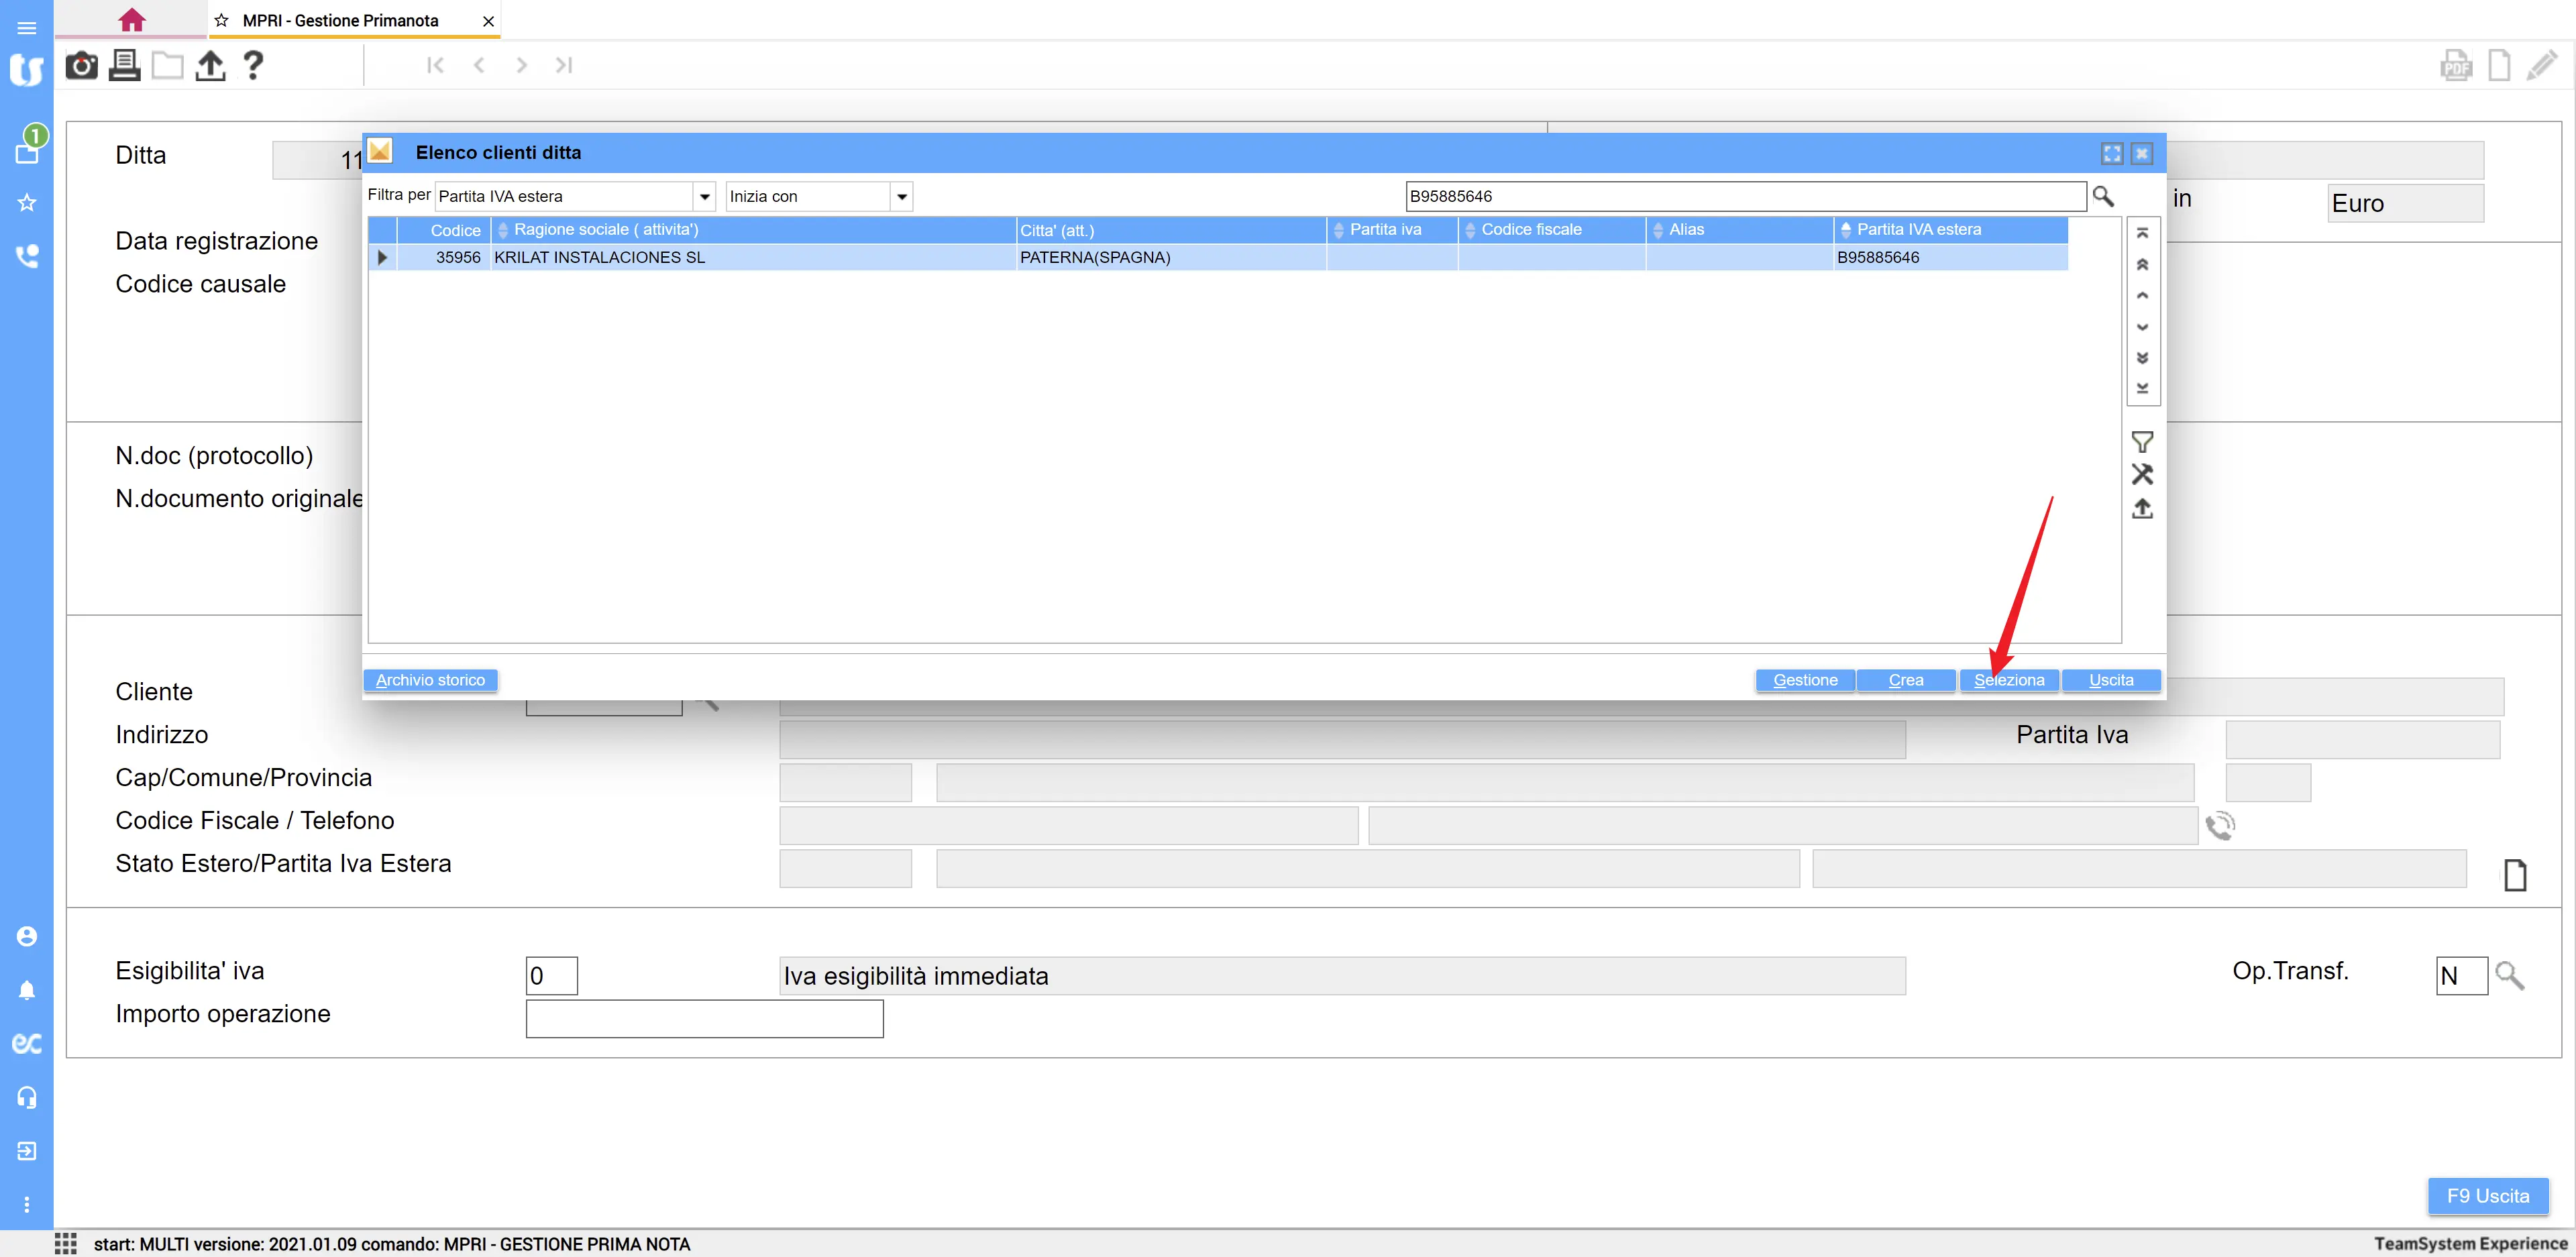The image size is (2576, 1257).
Task: Click the camera screenshot icon in toolbar
Action: 81,66
